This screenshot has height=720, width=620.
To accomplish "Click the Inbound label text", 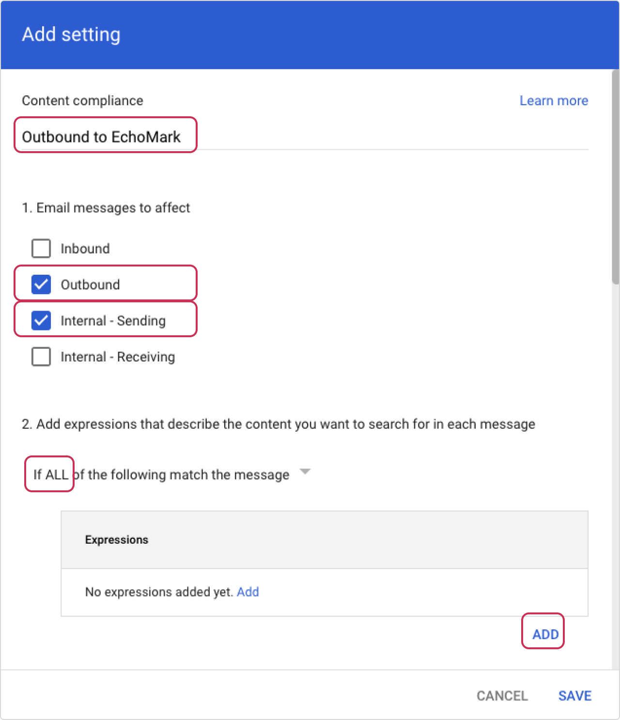I will (x=85, y=249).
